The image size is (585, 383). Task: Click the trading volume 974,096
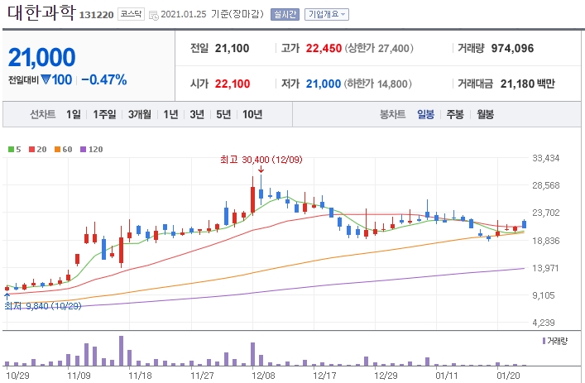coord(512,49)
